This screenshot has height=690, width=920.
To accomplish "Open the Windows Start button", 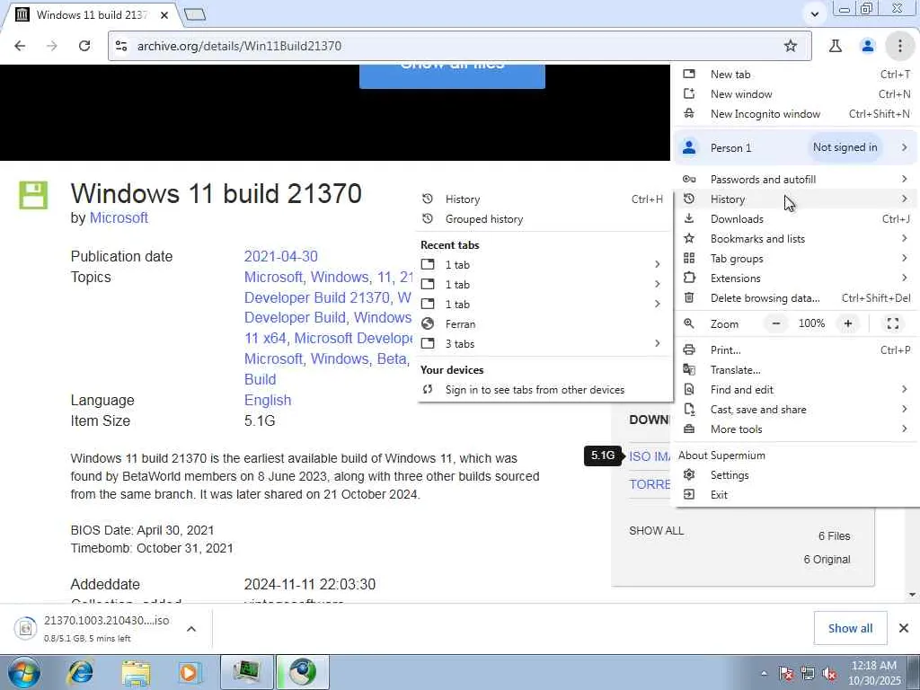I will click(x=24, y=672).
